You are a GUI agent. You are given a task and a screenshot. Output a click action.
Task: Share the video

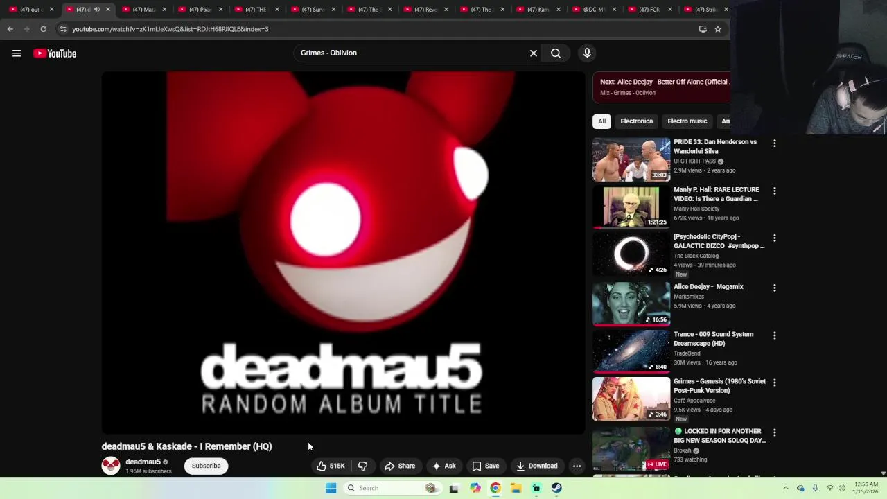tap(400, 466)
